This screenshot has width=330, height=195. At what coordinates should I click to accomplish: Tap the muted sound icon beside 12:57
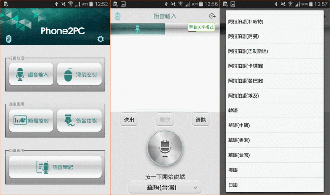[x=283, y=4]
